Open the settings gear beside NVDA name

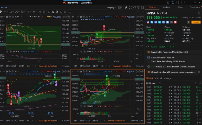[x=199, y=13]
